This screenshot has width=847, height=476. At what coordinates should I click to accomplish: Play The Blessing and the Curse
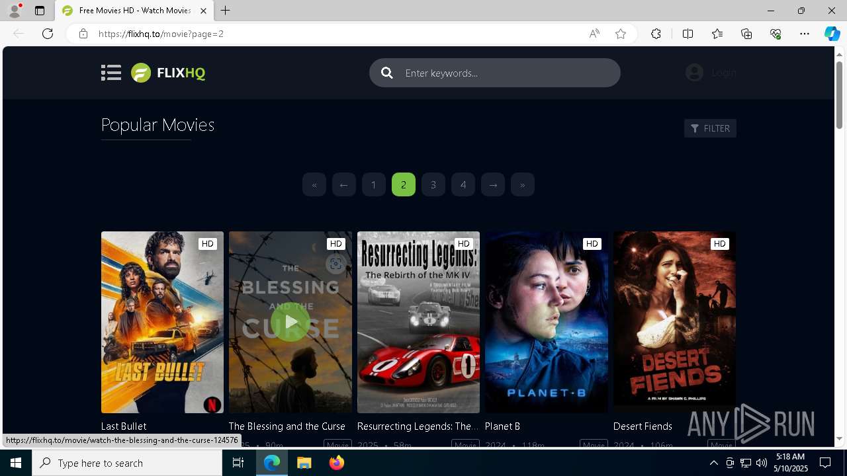(290, 322)
